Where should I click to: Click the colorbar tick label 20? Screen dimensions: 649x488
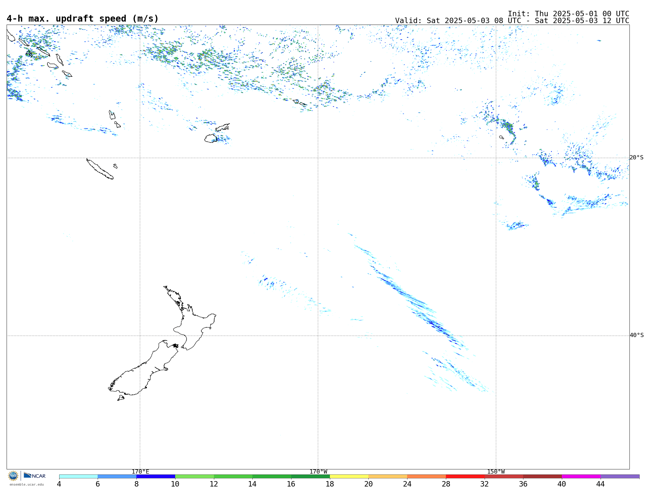point(369,484)
